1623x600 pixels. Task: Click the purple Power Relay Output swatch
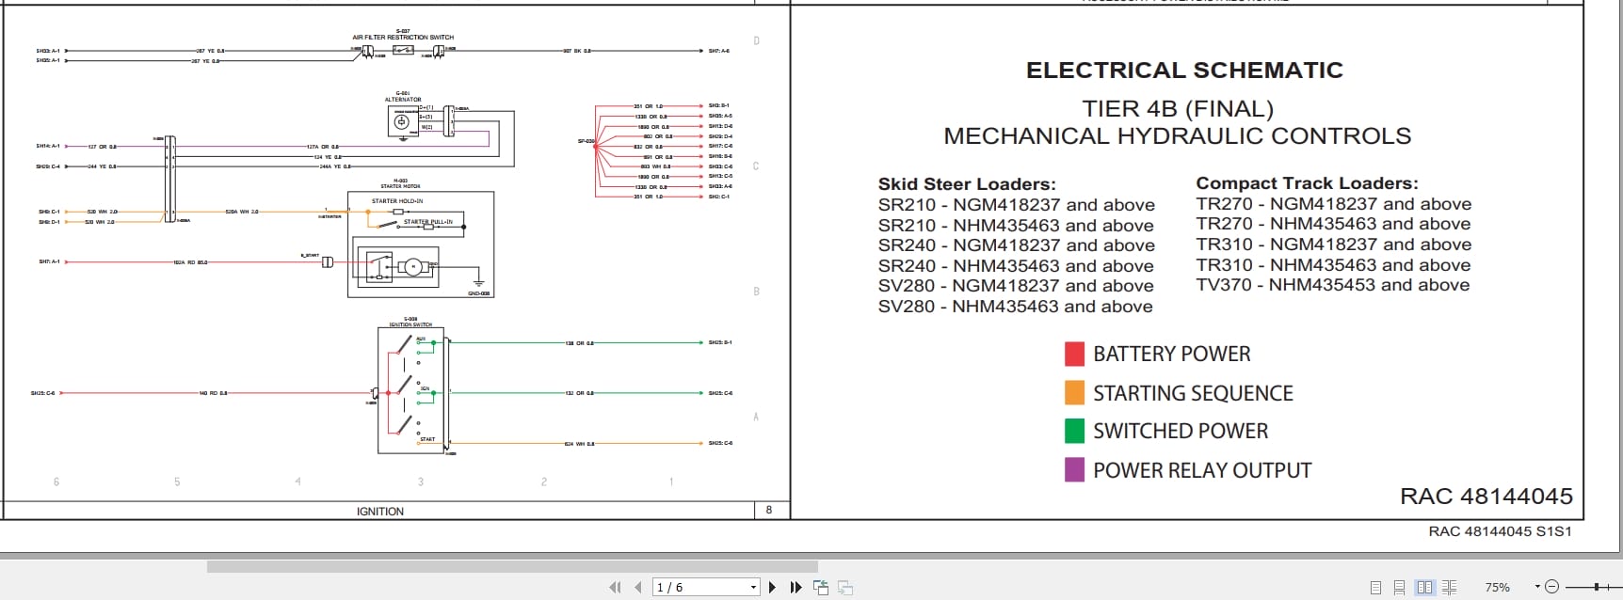pos(1074,469)
